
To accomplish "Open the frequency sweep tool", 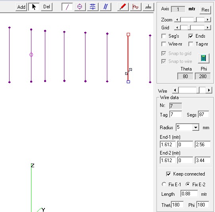I will (x=136, y=7).
